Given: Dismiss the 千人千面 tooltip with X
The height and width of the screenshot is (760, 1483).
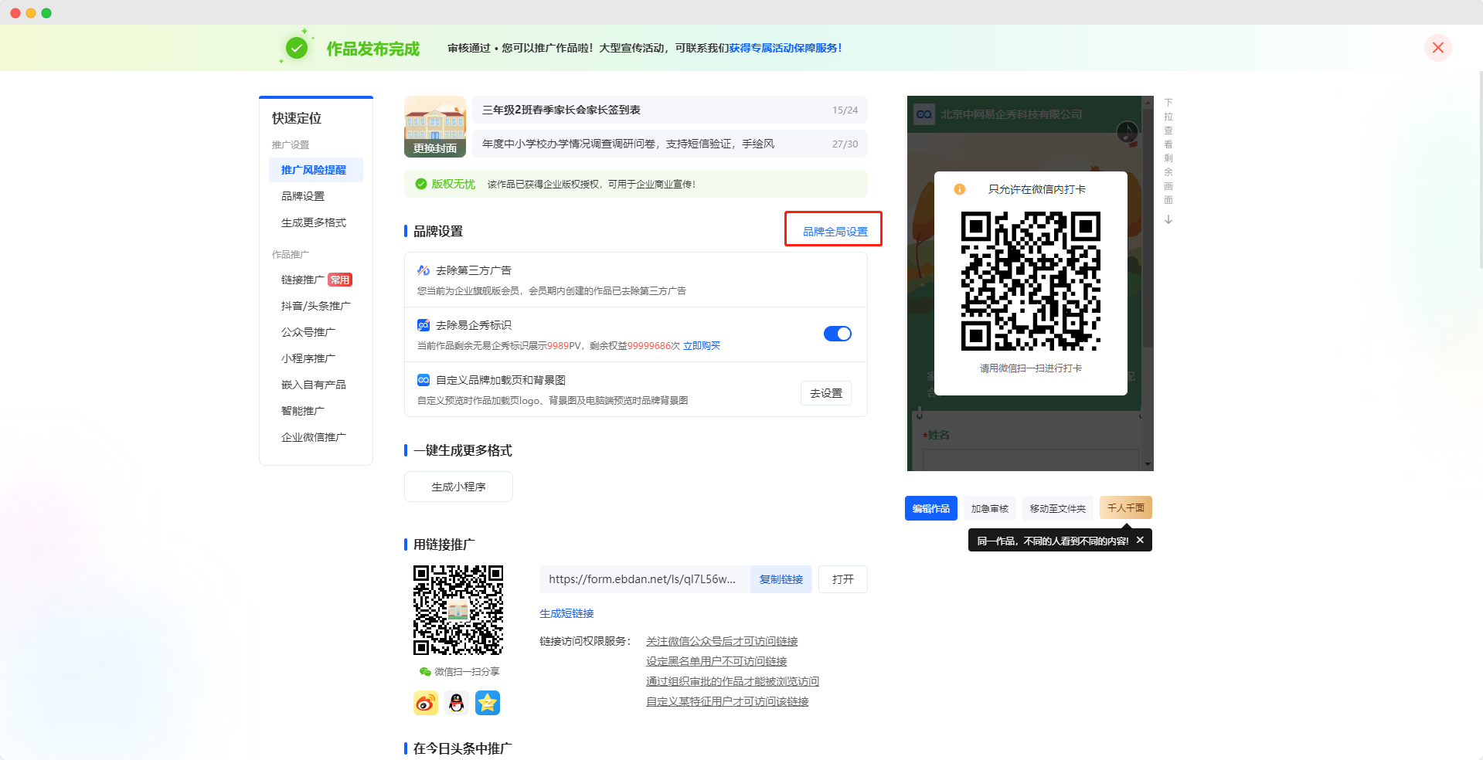Looking at the screenshot, I should pyautogui.click(x=1140, y=541).
